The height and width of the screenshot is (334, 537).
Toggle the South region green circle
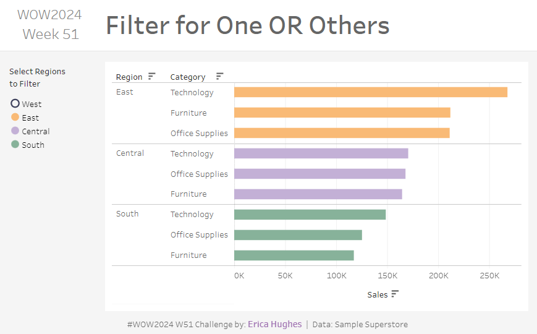coord(15,144)
